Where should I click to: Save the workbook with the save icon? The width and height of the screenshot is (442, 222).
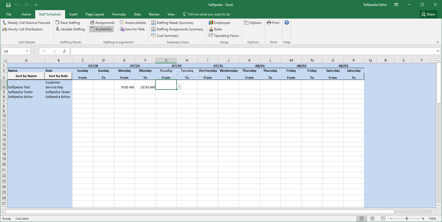(x=8, y=5)
